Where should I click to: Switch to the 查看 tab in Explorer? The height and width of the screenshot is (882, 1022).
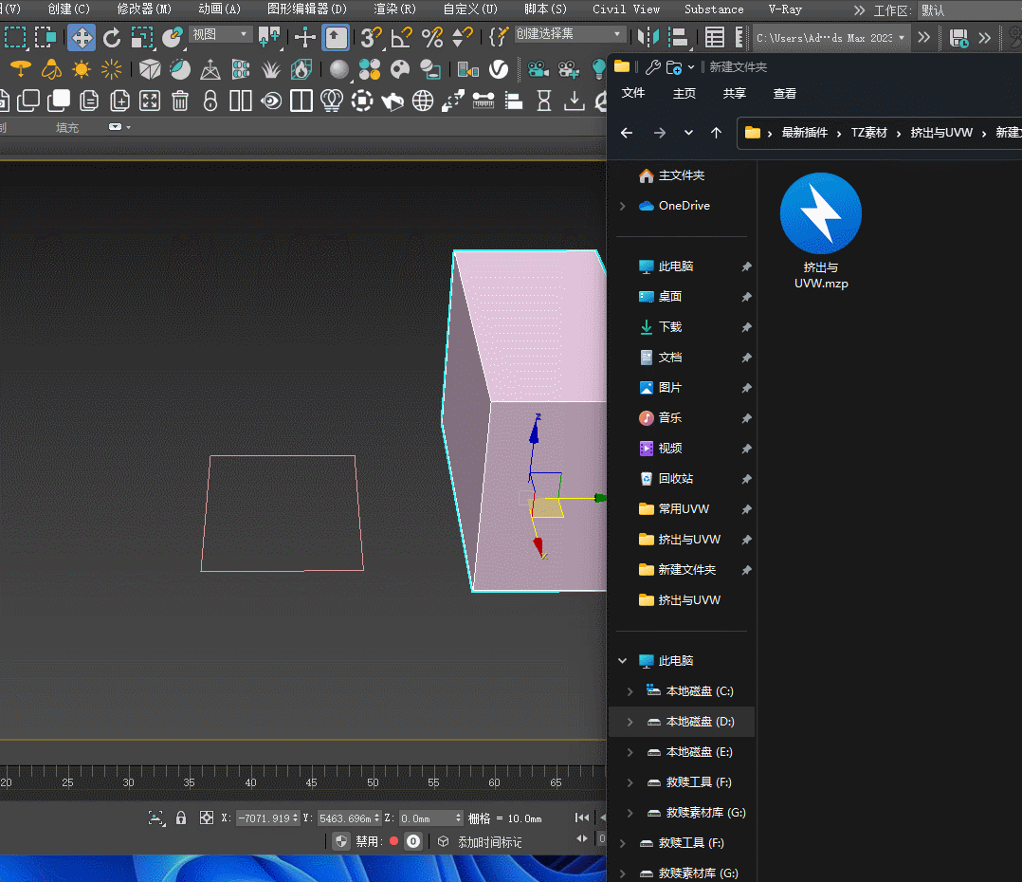(784, 93)
